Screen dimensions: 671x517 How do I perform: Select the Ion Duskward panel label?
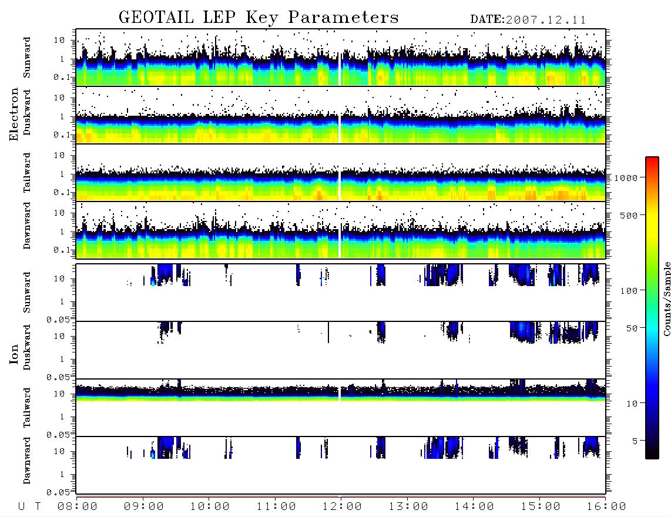tap(27, 347)
